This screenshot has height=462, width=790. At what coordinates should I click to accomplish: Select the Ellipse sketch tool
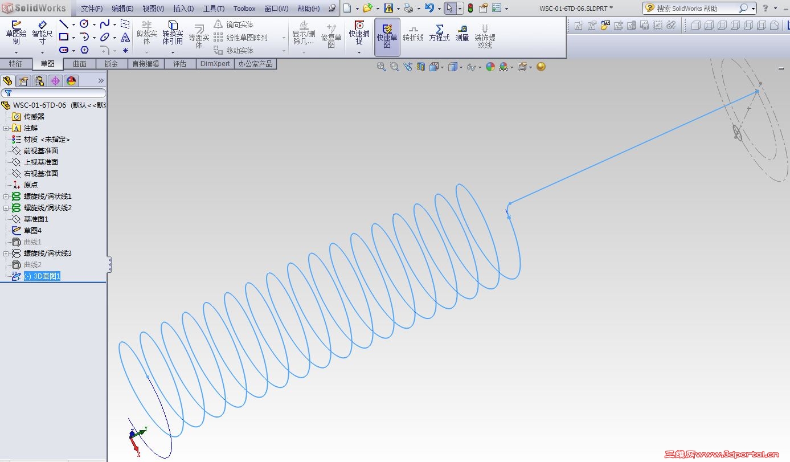pyautogui.click(x=105, y=37)
